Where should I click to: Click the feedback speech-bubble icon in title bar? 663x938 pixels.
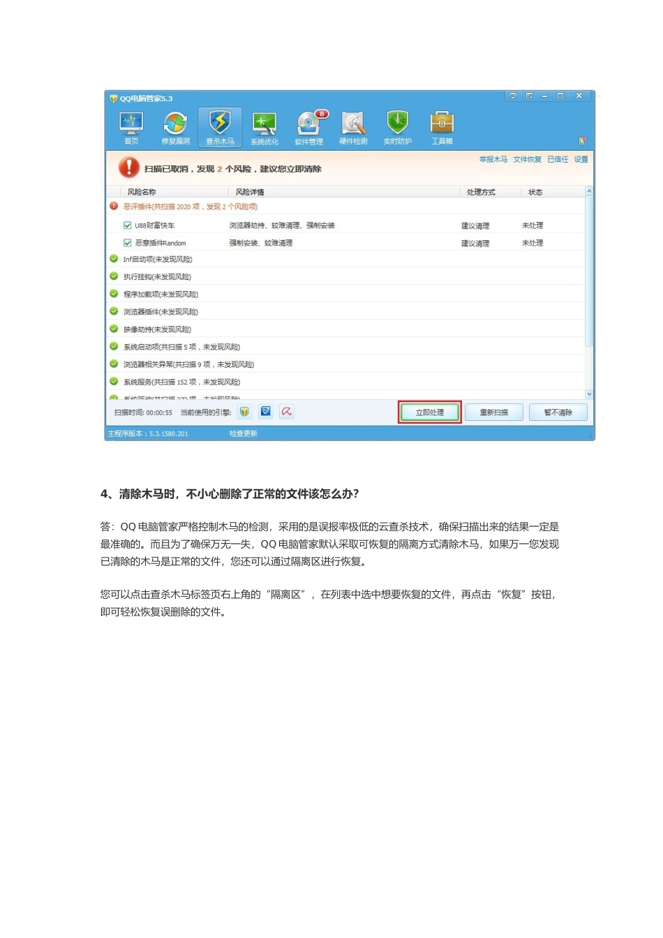[513, 96]
